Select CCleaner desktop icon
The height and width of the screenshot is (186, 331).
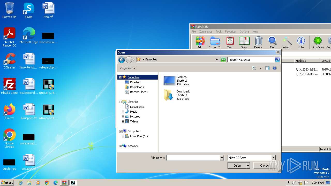pyautogui.click(x=9, y=61)
